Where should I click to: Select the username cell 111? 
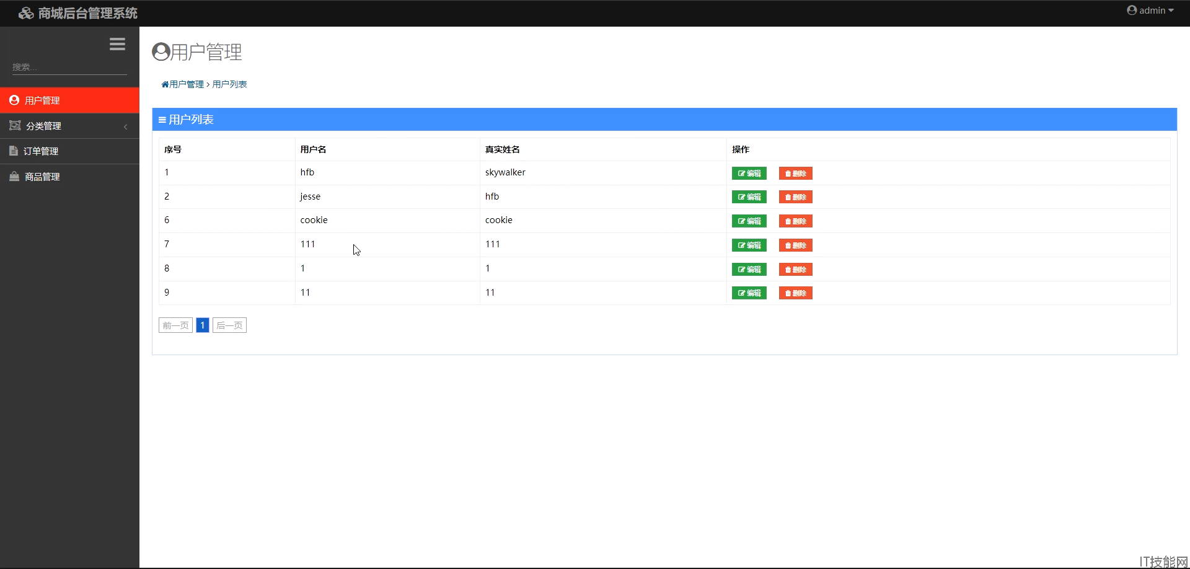tap(387, 245)
